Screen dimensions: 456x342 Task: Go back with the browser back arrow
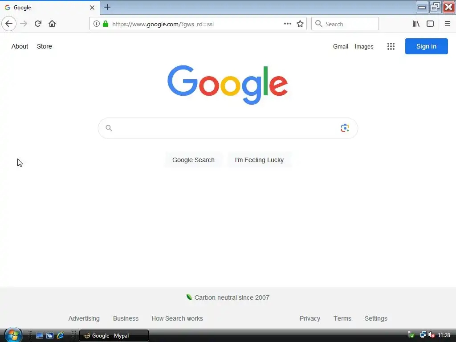pos(9,24)
